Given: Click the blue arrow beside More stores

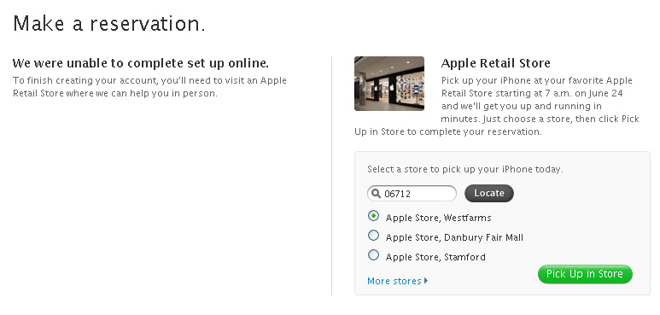Looking at the screenshot, I should (426, 281).
